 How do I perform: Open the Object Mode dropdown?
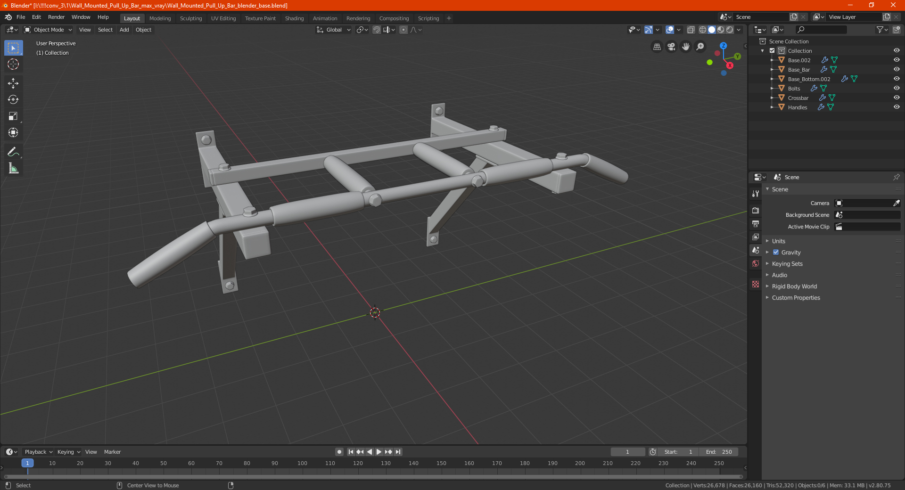tap(48, 30)
